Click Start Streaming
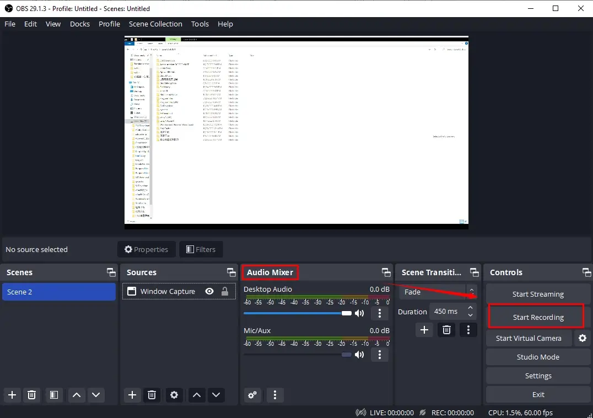The width and height of the screenshot is (593, 418). coord(538,294)
